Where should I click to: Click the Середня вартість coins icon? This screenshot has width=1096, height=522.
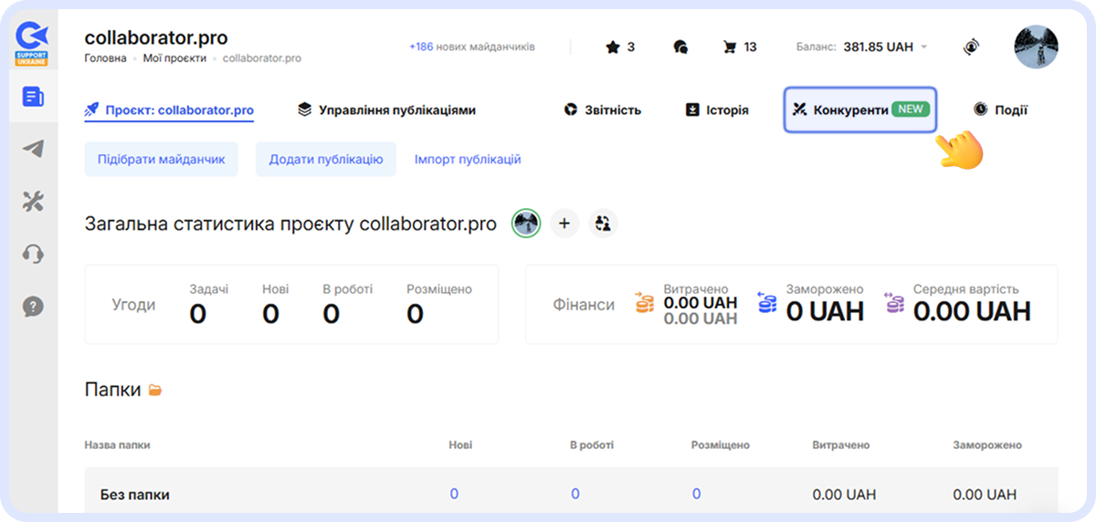pos(894,304)
